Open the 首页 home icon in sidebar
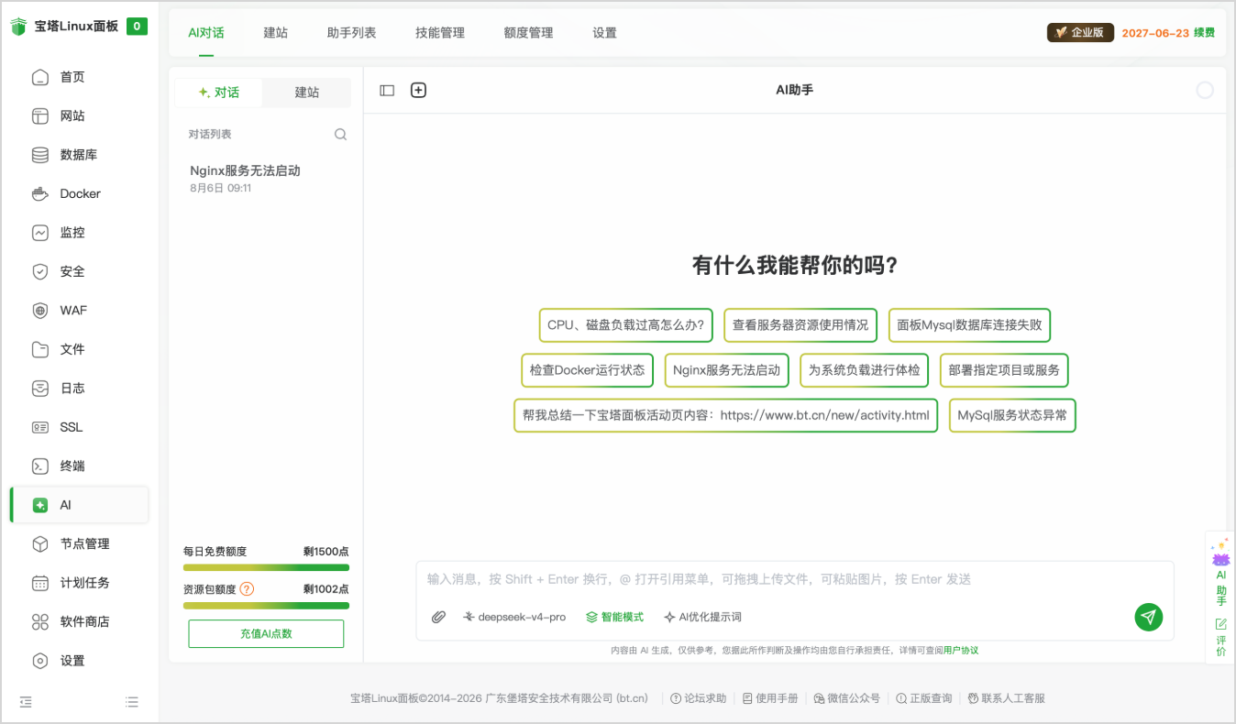Image resolution: width=1236 pixels, height=724 pixels. click(40, 77)
